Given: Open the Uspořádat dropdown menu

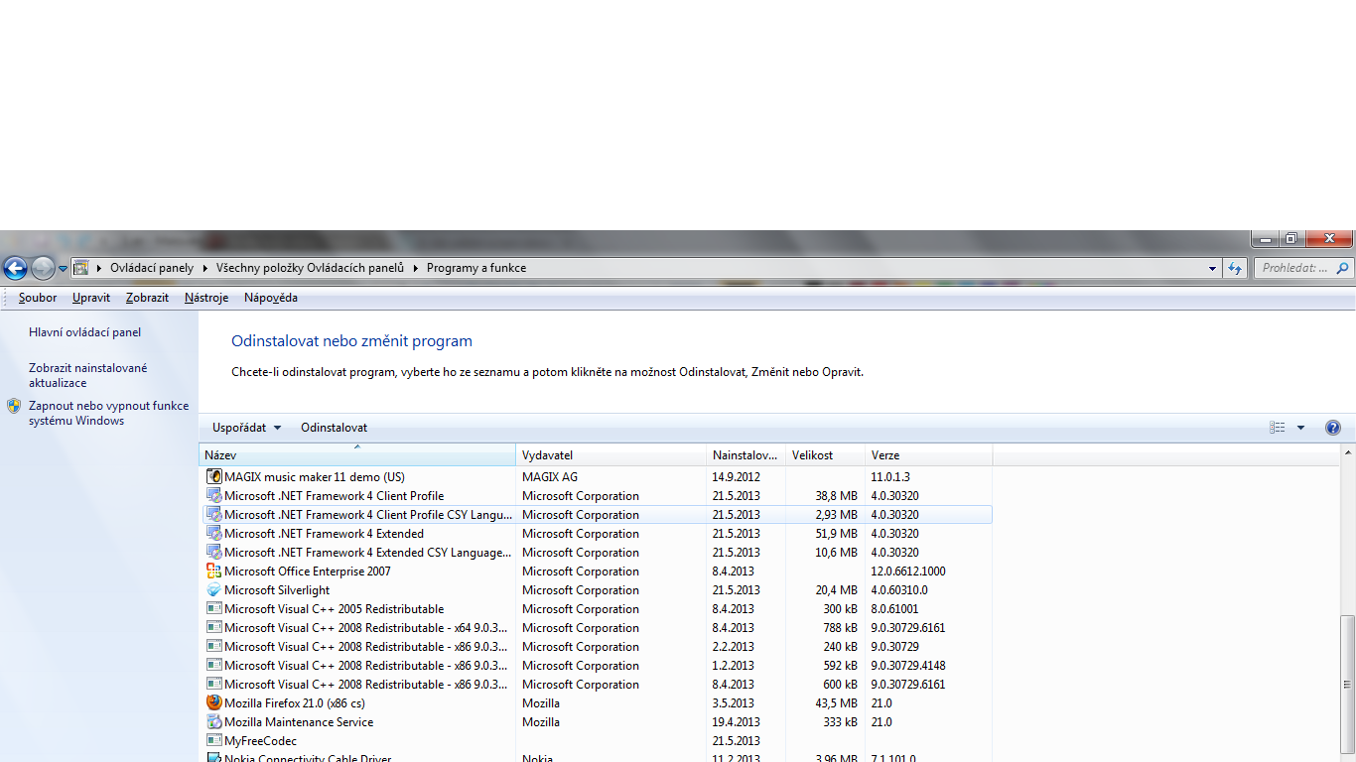Looking at the screenshot, I should click(x=246, y=428).
